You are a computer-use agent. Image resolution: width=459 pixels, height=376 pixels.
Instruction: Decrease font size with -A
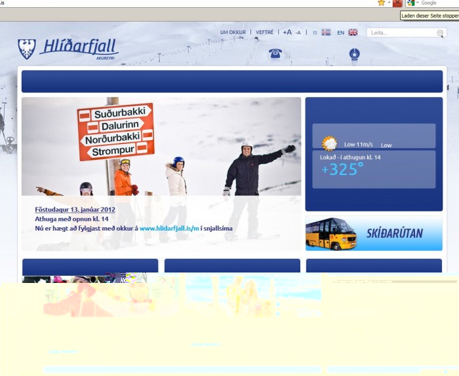pyautogui.click(x=298, y=32)
